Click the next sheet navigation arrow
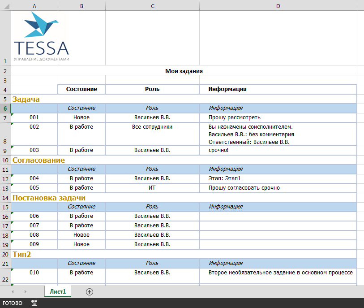Viewport: 364px width, 308px height. (26, 291)
